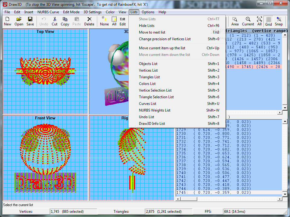290x217 pixels.
Task: Open a file with the Open icon
Action: (x=19, y=21)
